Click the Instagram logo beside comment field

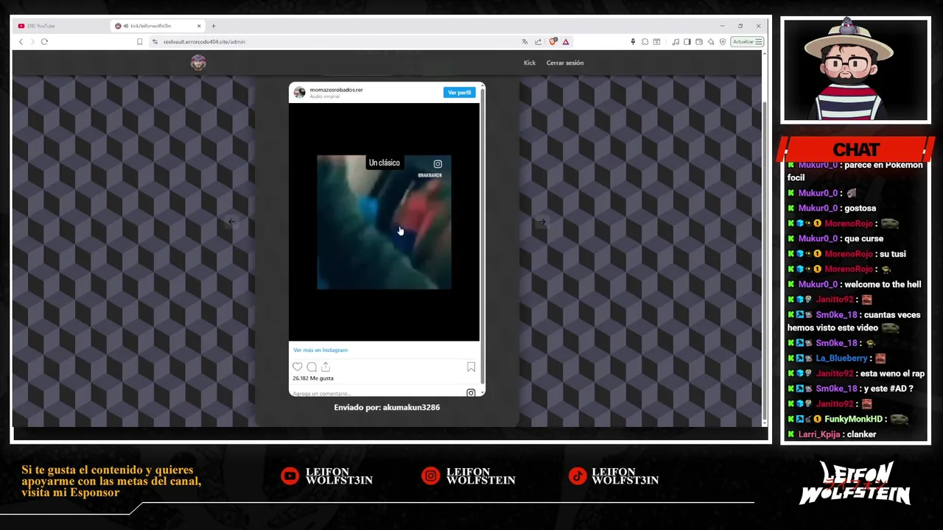click(471, 393)
